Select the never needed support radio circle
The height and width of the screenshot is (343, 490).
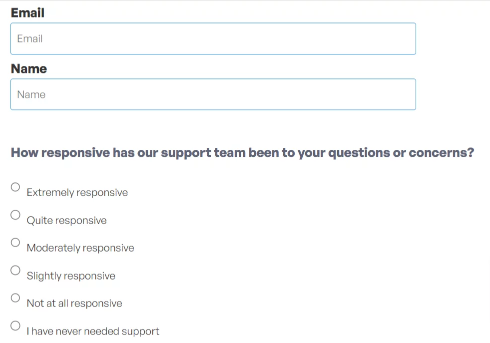click(x=16, y=326)
